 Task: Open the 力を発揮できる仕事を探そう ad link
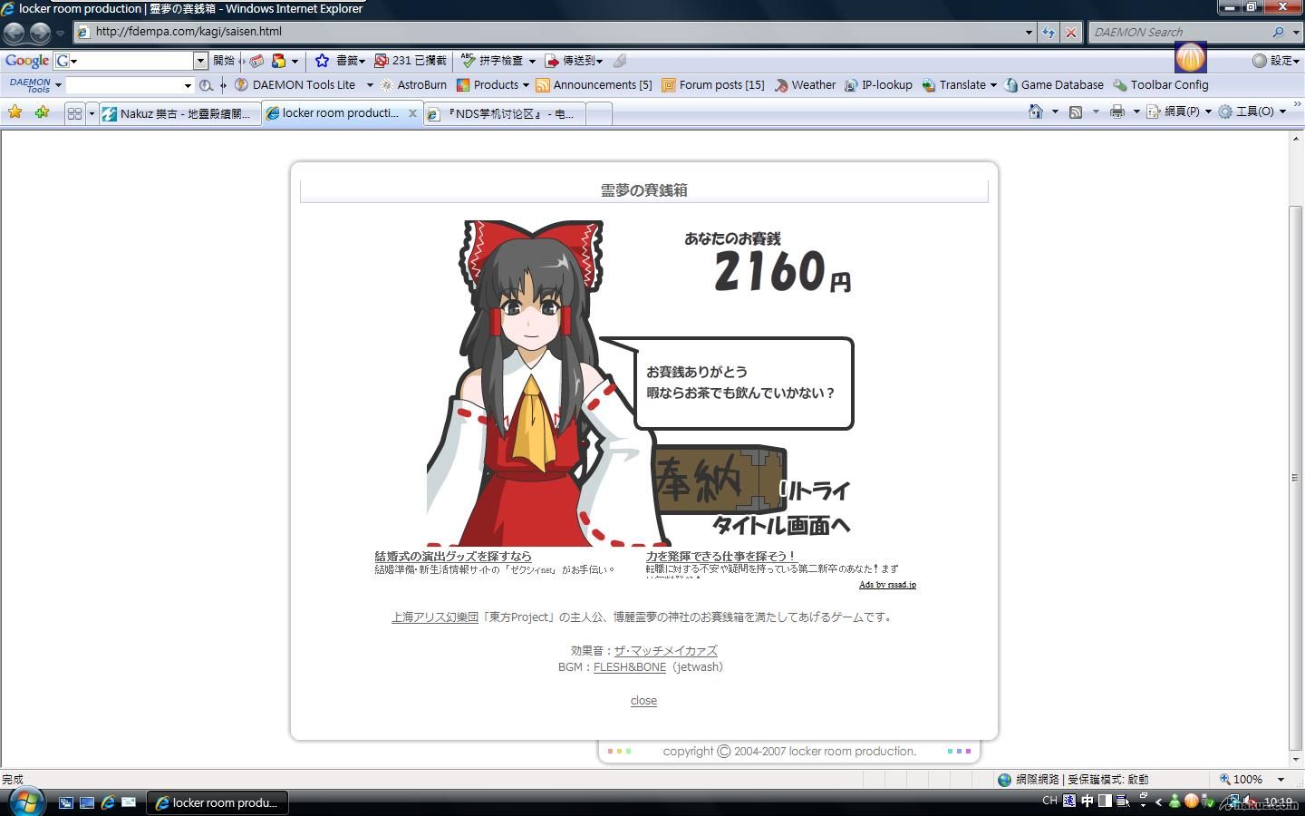pos(720,556)
